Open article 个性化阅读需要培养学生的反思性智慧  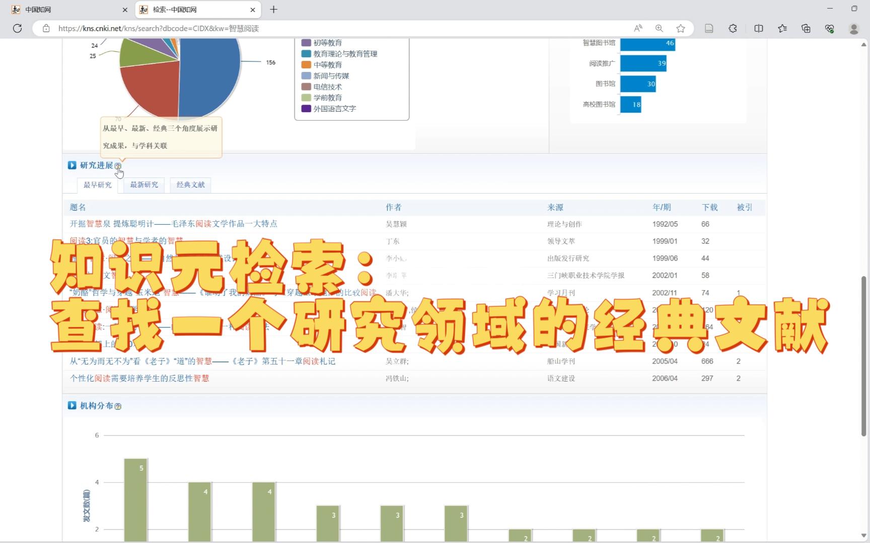click(x=139, y=378)
